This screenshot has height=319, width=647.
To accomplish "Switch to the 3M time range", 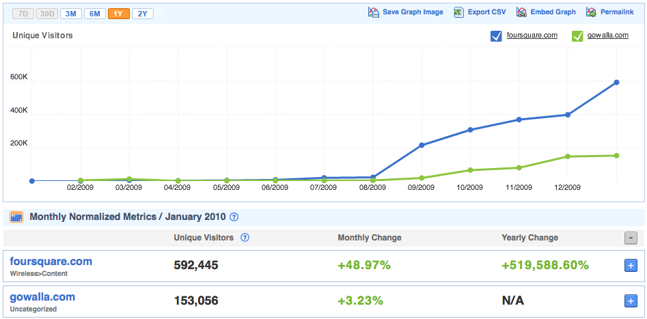I will pos(70,14).
